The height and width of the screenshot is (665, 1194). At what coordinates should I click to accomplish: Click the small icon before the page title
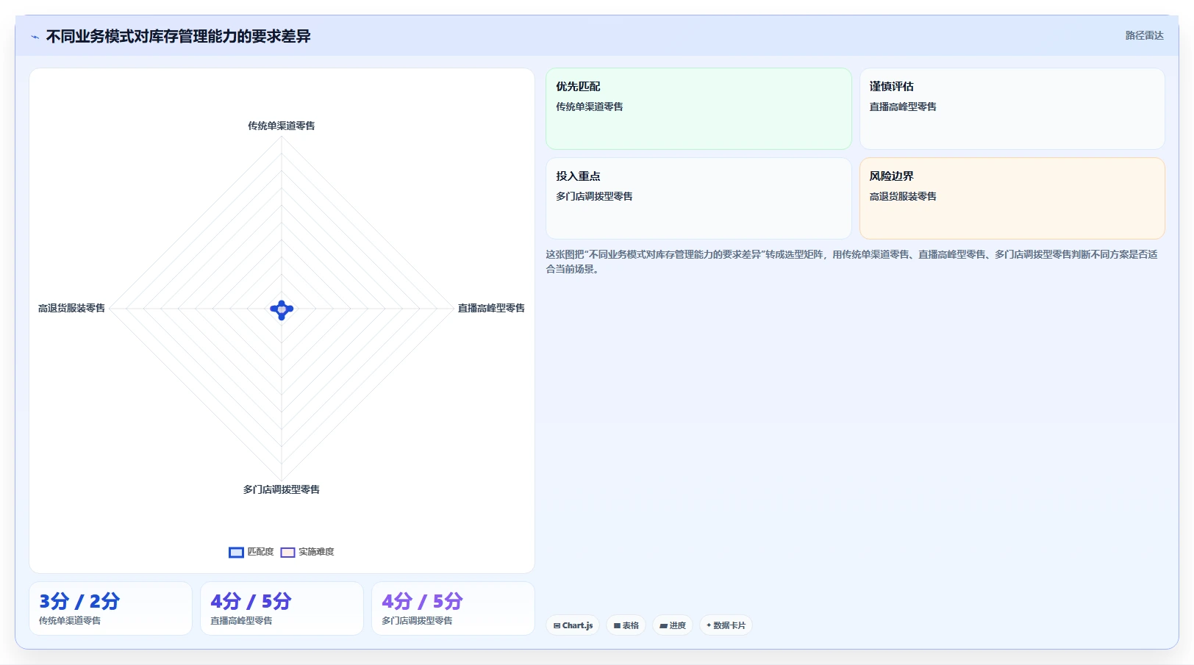pyautogui.click(x=35, y=37)
